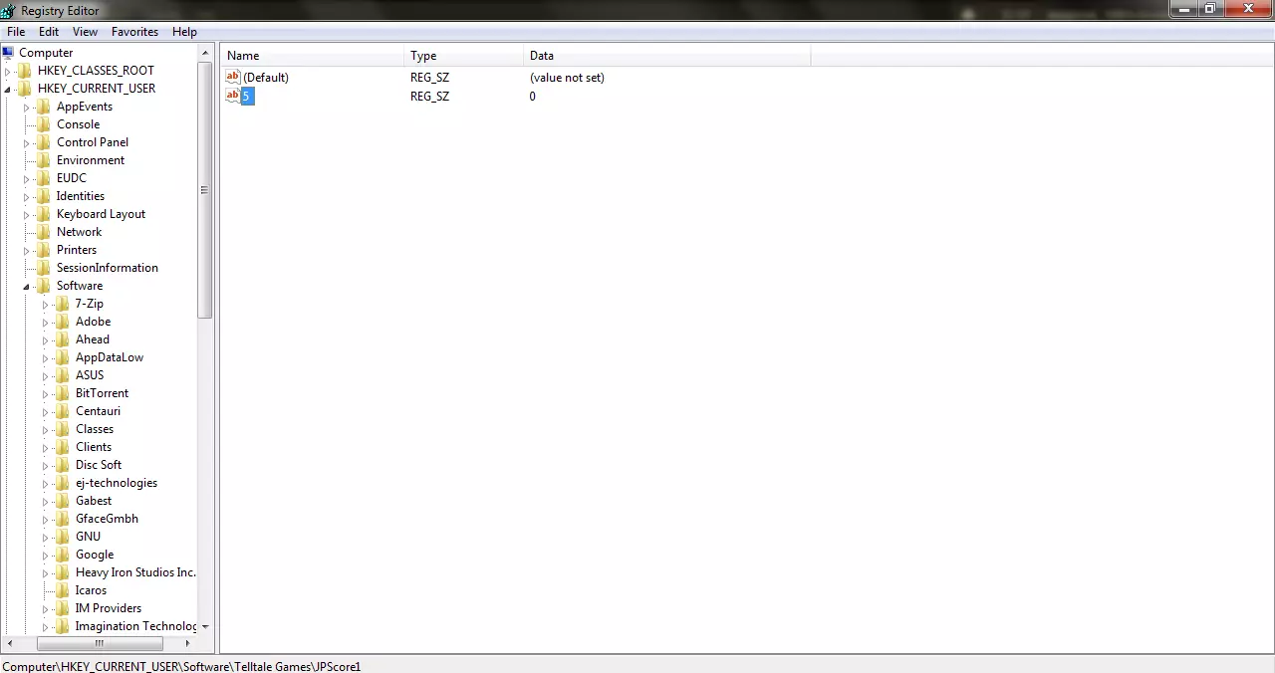Image resolution: width=1275 pixels, height=673 pixels.
Task: Click the tree vertical scrollbar thumb
Action: [205, 189]
